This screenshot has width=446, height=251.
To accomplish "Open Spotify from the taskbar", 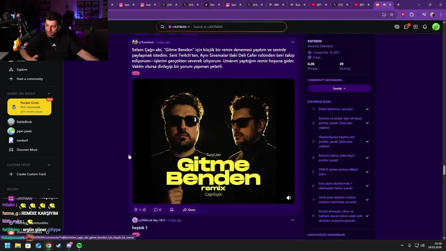I will [x=79, y=245].
